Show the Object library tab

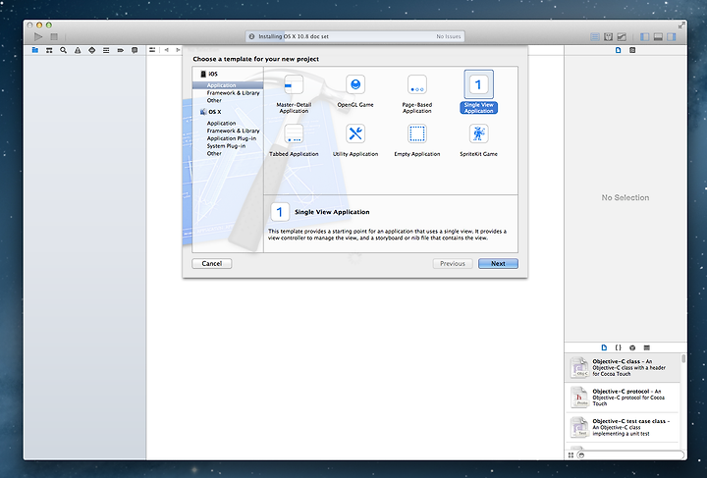632,347
